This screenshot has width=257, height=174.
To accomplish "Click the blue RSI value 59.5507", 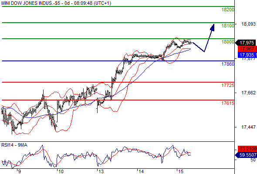I will pyautogui.click(x=246, y=155).
